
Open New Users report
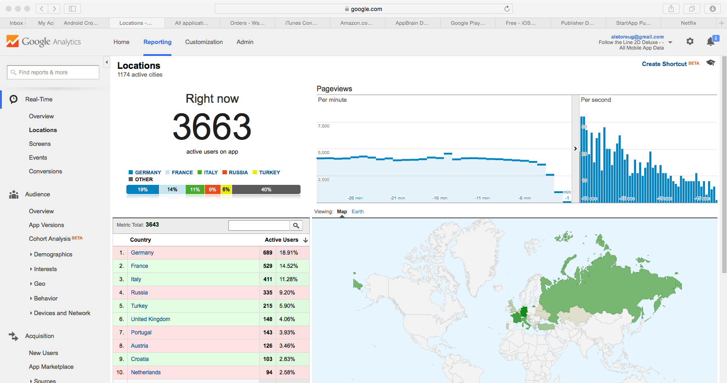pos(44,353)
